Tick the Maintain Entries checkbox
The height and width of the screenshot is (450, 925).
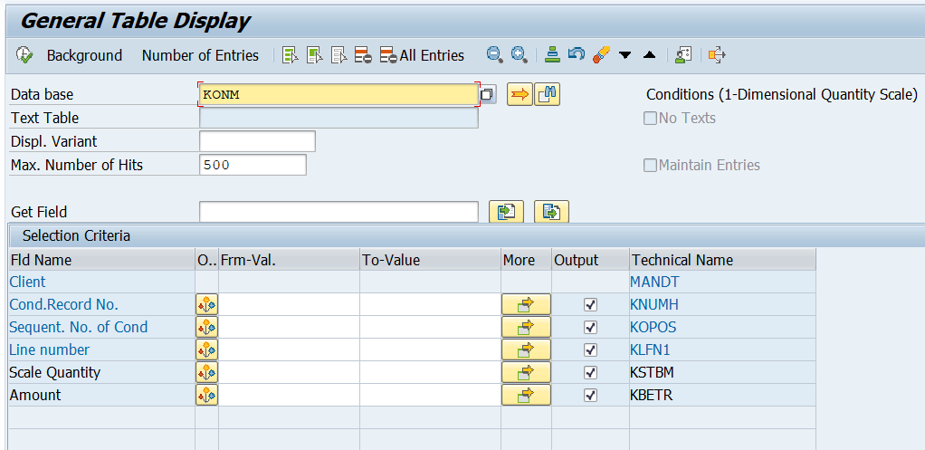tap(650, 166)
